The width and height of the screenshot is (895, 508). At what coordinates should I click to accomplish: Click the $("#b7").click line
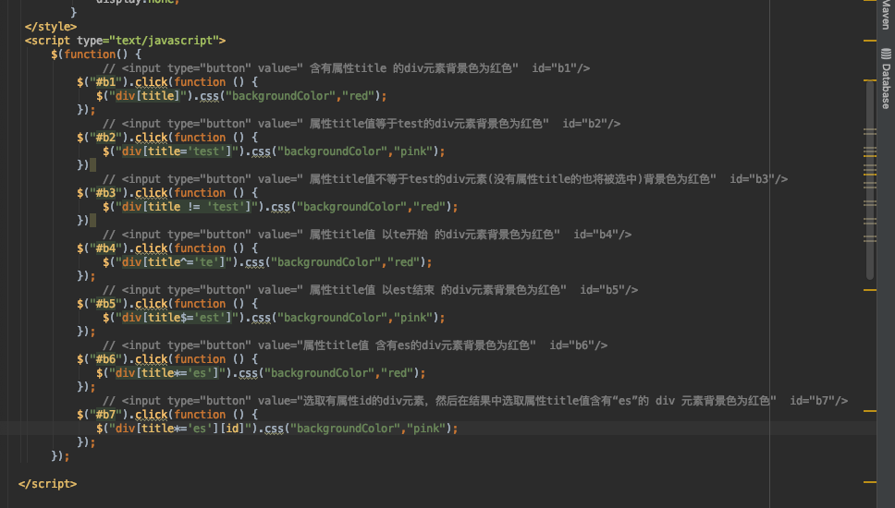coord(167,415)
